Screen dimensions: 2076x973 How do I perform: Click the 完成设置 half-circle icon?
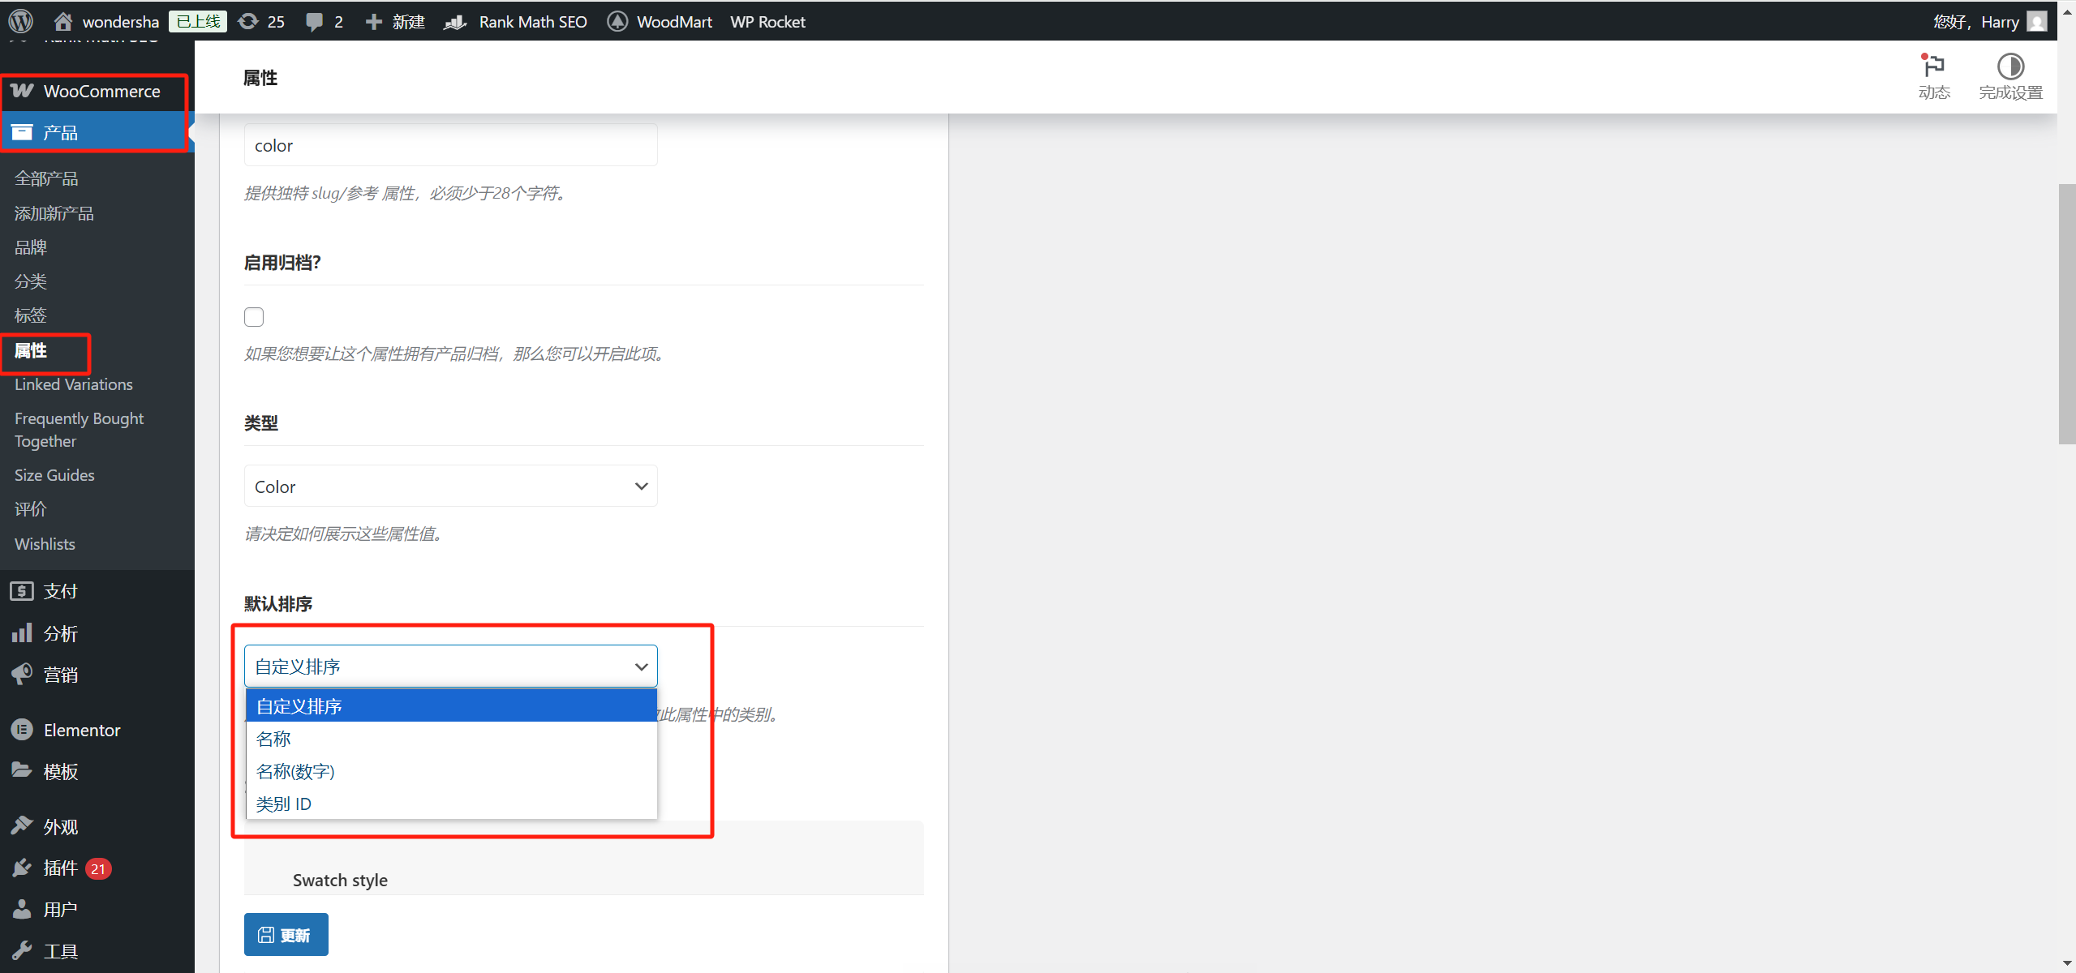click(2009, 66)
